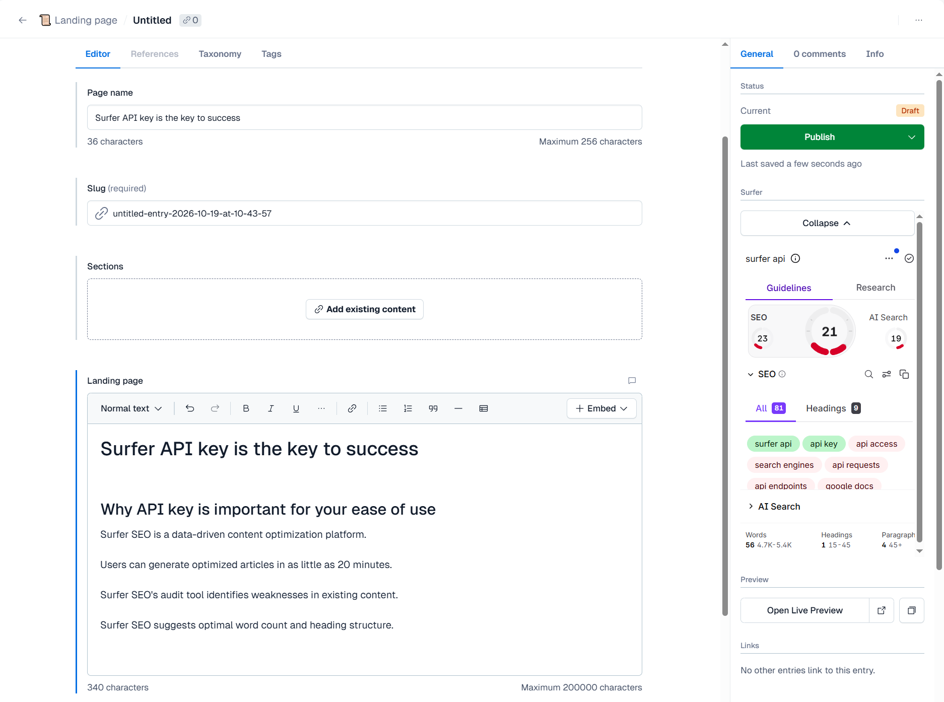This screenshot has height=702, width=944.
Task: Insert a horizontal rule
Action: tap(458, 408)
